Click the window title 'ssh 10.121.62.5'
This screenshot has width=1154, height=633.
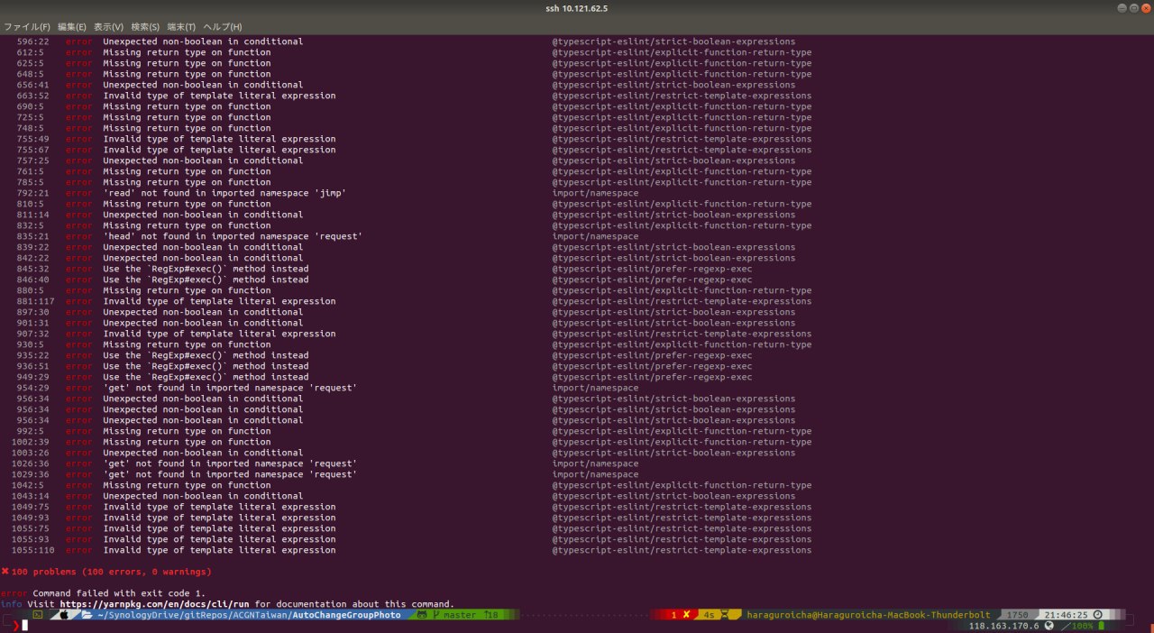click(x=577, y=8)
